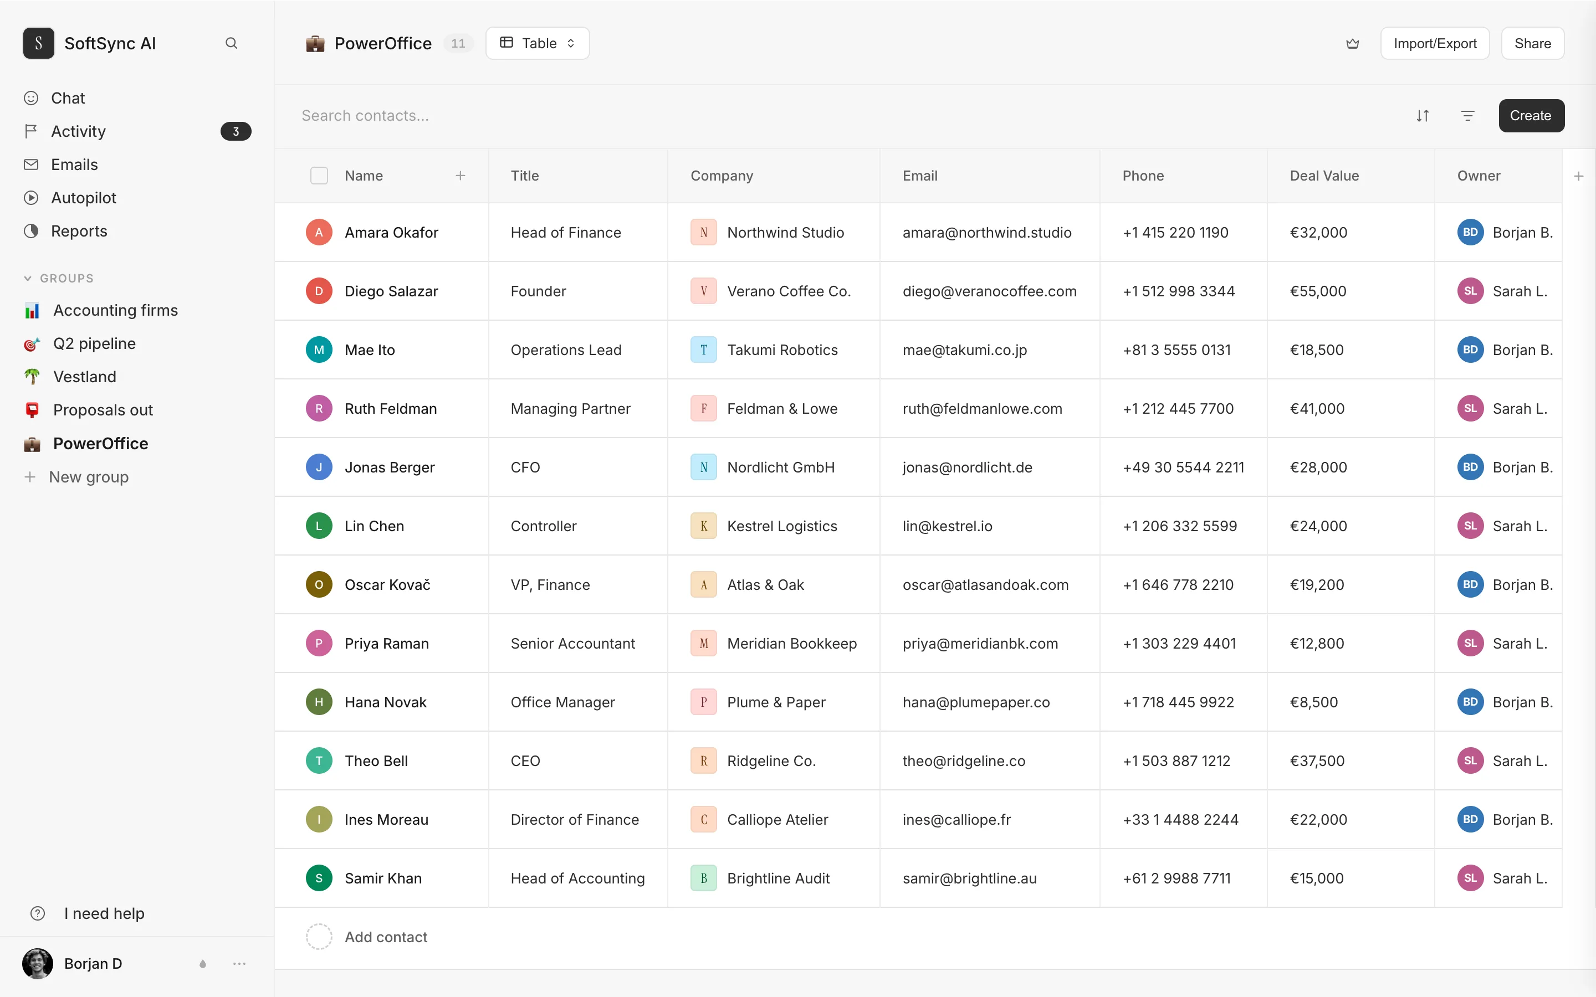Viewport: 1596px width, 997px height.
Task: Click the Calliope Atelier C badge
Action: coord(704,820)
